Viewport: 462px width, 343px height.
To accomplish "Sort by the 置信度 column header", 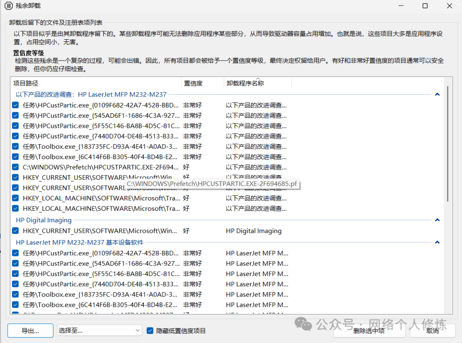I will pyautogui.click(x=202, y=83).
